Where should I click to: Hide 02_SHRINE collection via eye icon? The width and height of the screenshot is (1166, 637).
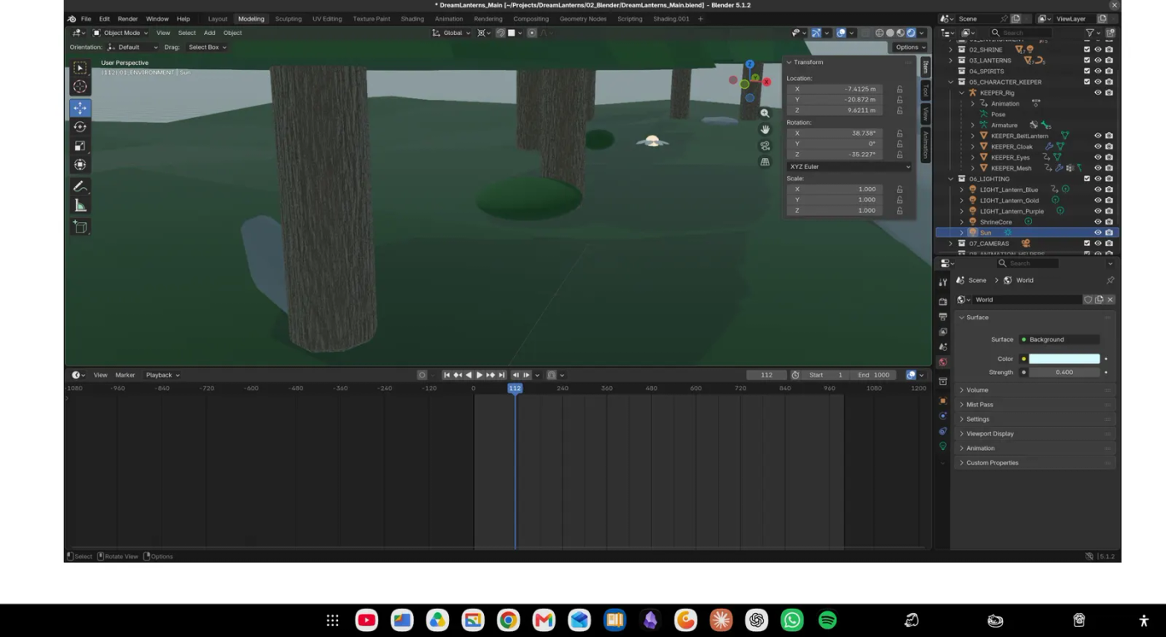(1098, 50)
